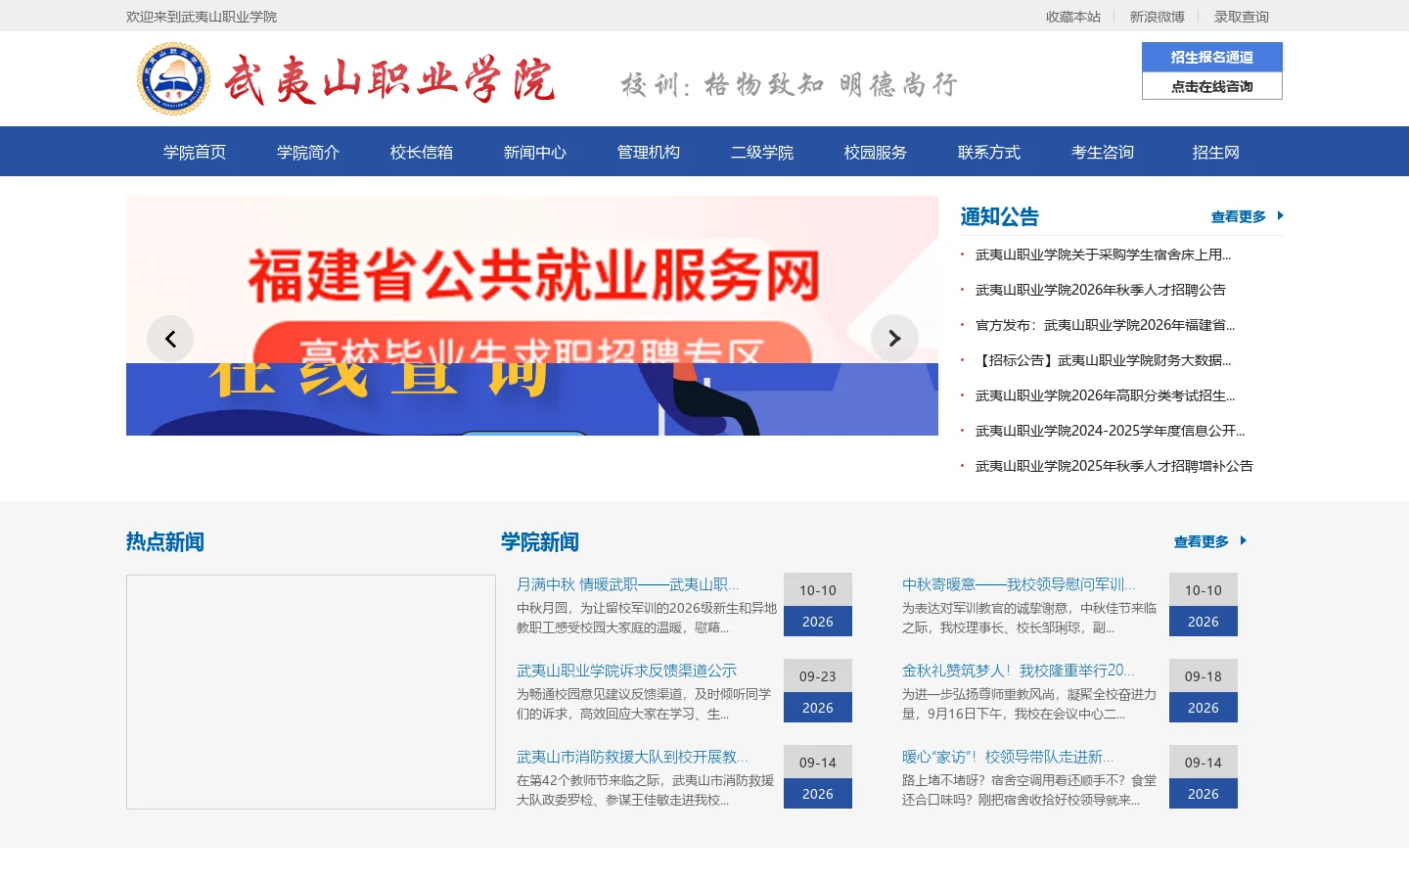Screen dimensions: 1409x881
Task: Open news 武夷山市消防救援大队到校开展教
Action: 632,757
